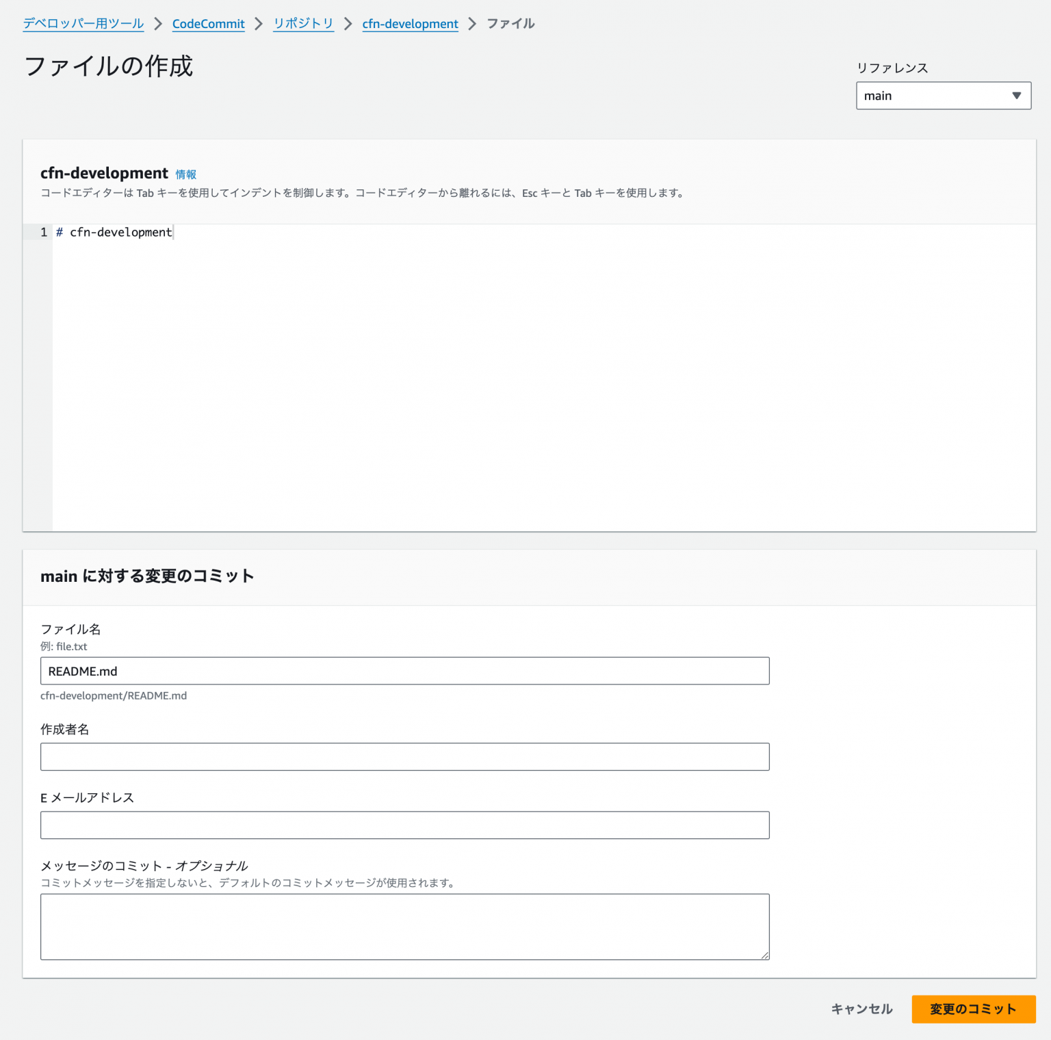This screenshot has height=1040, width=1051.
Task: Focus the commit message textarea
Action: tap(405, 926)
